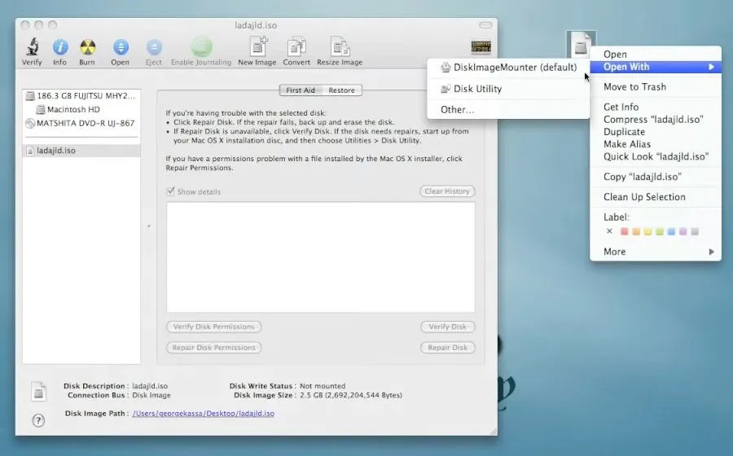Click the Burn radiation icon
The width and height of the screenshot is (733, 456).
click(87, 46)
